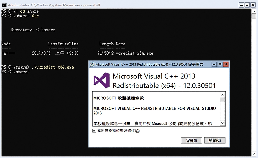Click the 'MICROSOFT 軟體授權條款' heading
258x158 pixels.
point(119,98)
